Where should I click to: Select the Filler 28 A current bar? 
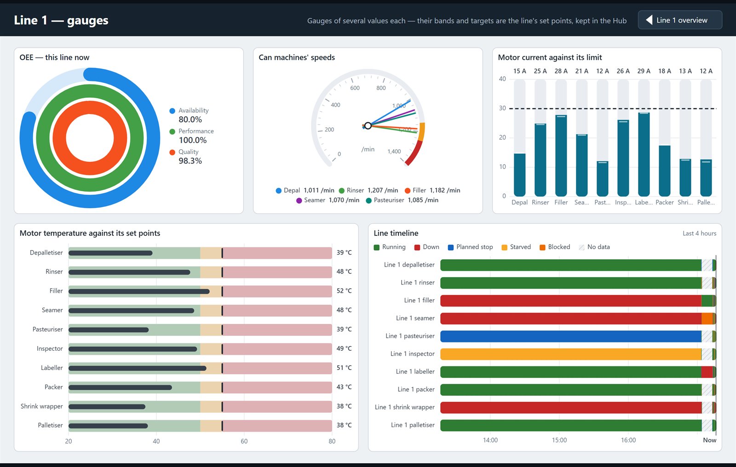click(561, 156)
